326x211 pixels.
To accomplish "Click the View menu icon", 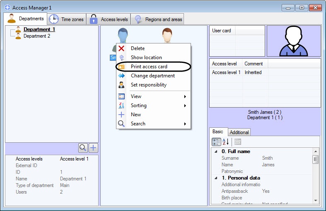I will 121,96.
